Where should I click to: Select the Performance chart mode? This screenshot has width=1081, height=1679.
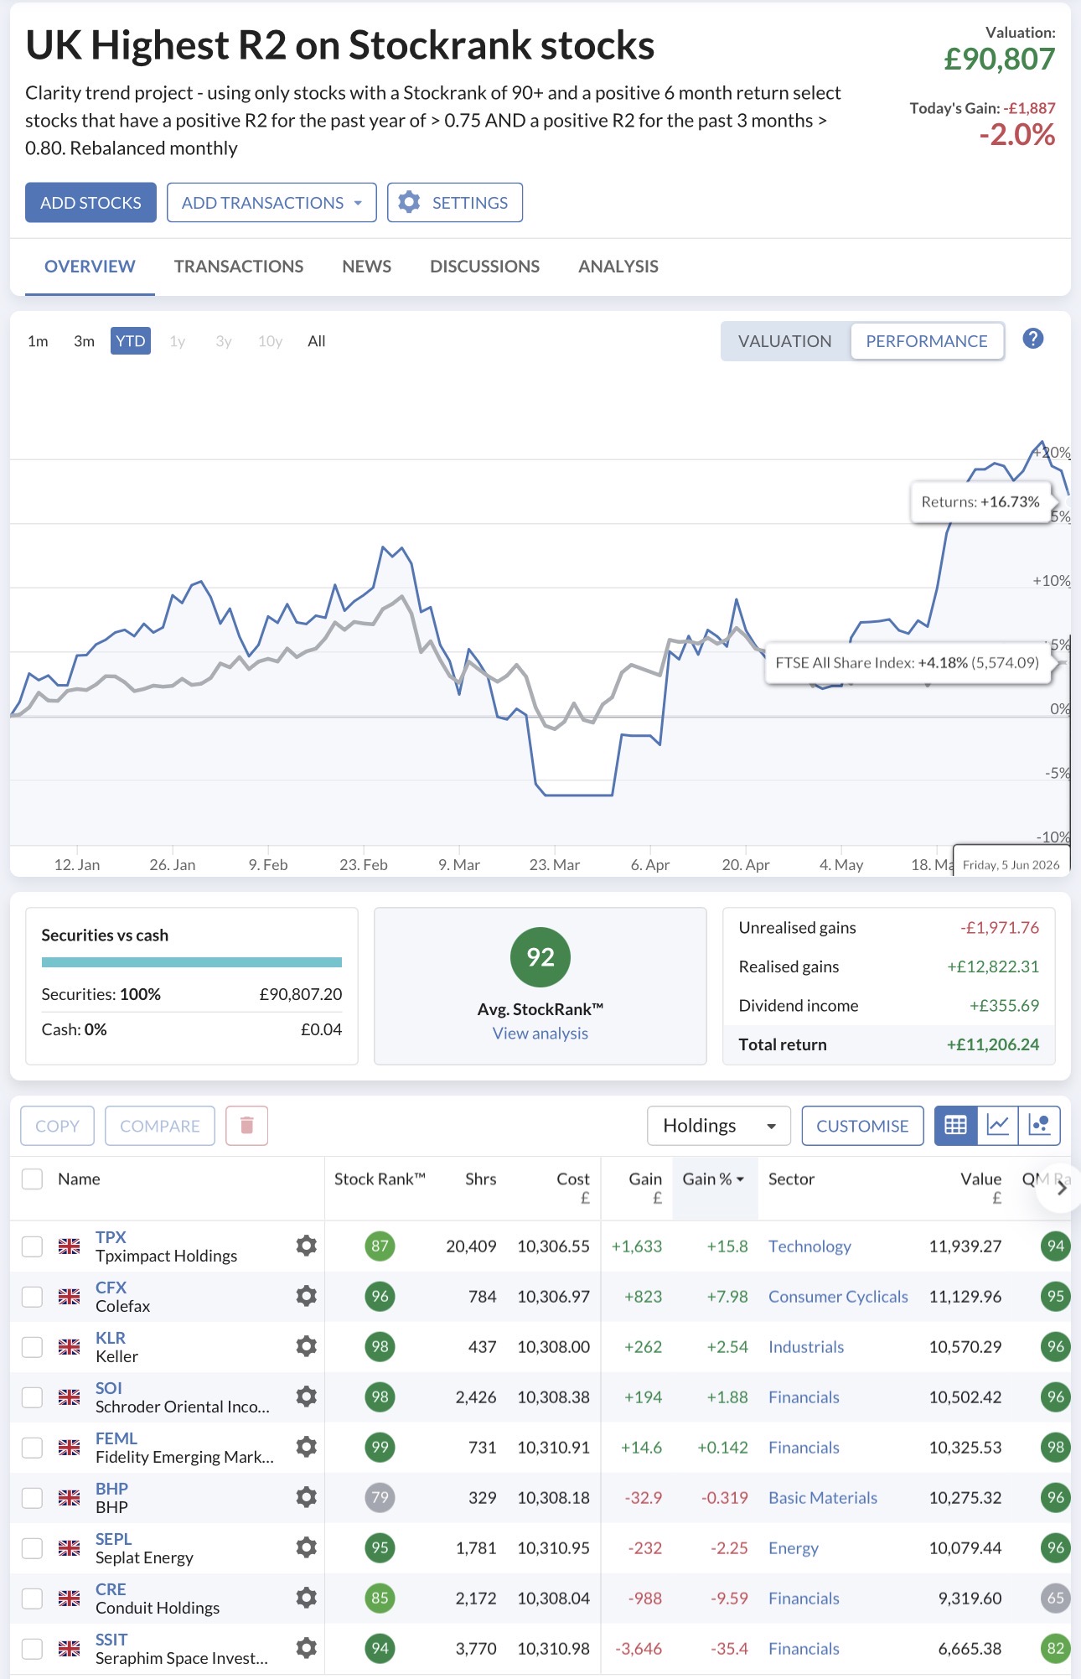point(927,341)
